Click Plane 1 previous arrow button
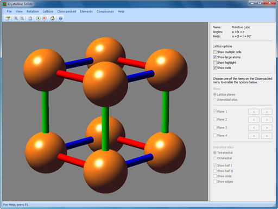 254,112
